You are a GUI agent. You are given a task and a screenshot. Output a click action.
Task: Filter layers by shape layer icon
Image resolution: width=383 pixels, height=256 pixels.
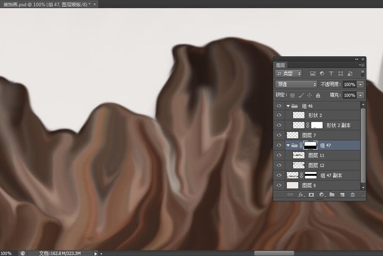[340, 73]
